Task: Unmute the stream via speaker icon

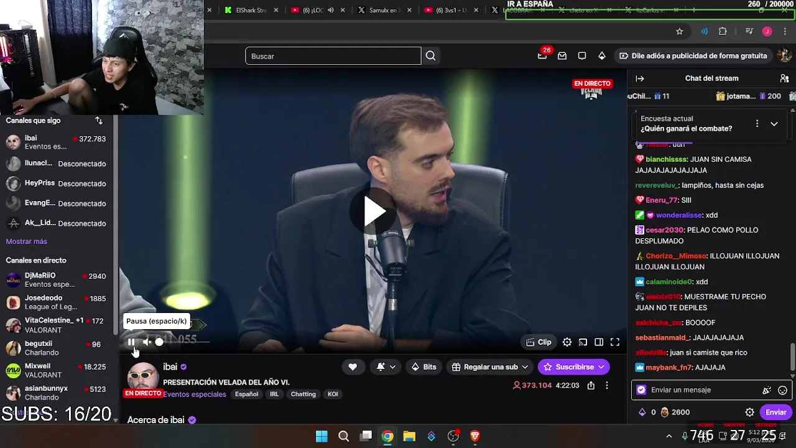Action: point(147,342)
